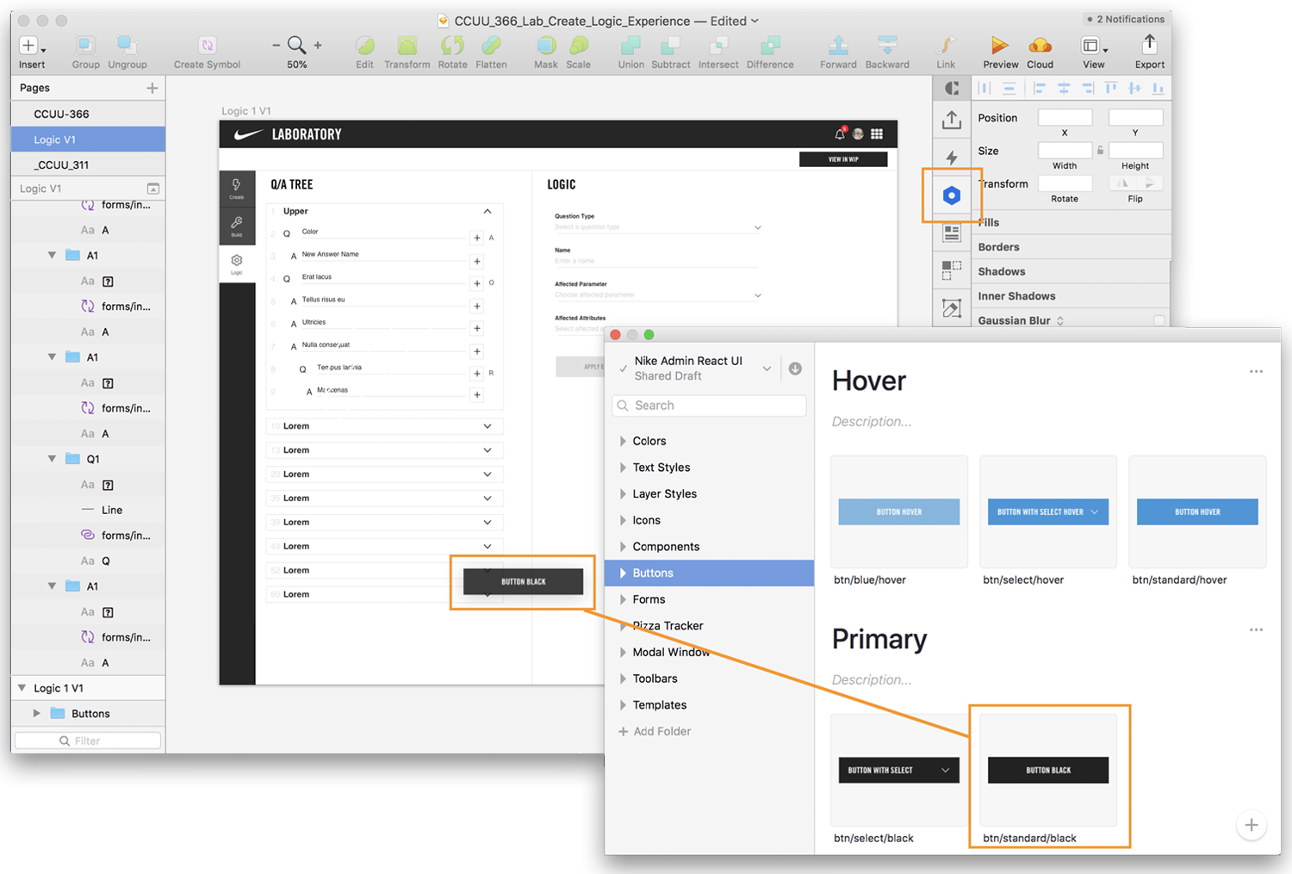Screen dimensions: 1292x874
Task: Select the CCUU-366 page
Action: [x=61, y=114]
